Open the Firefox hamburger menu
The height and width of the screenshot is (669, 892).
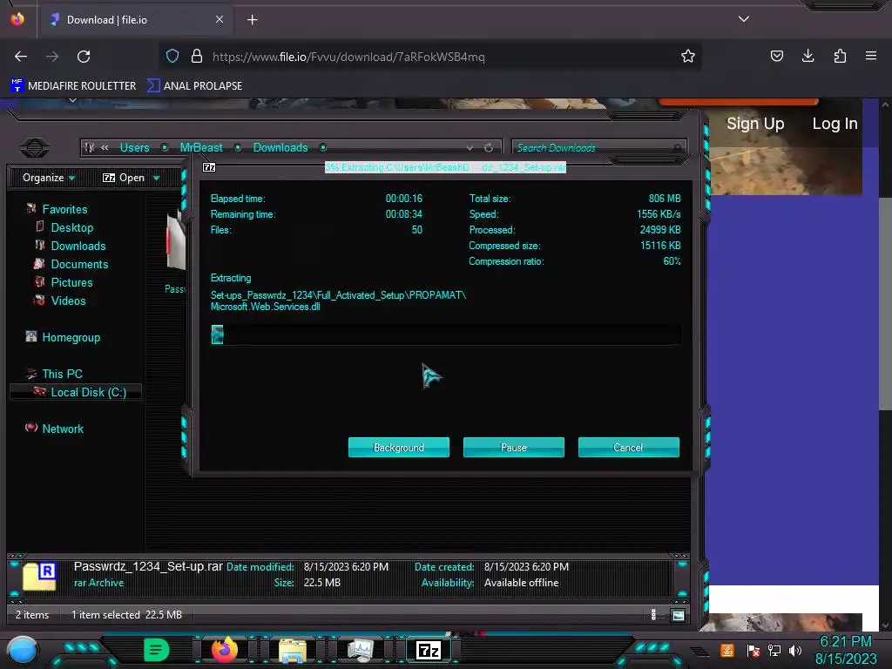tap(870, 56)
